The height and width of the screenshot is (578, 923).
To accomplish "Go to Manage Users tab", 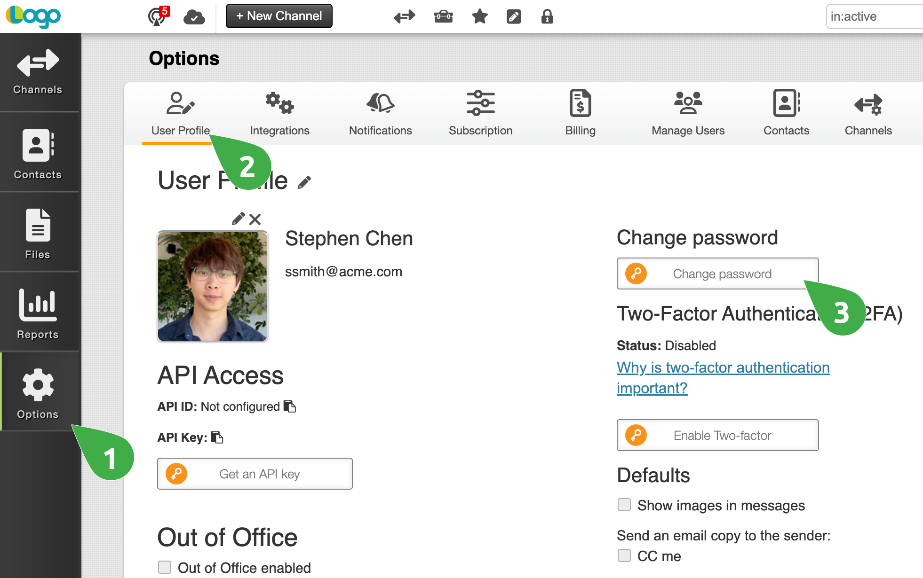I will 688,113.
